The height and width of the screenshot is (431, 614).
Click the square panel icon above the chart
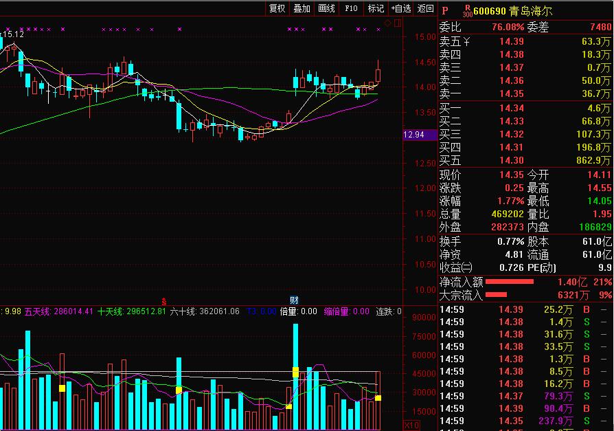click(398, 23)
